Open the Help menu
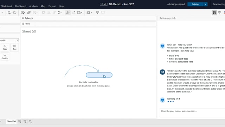225x127 pixels. (x=61, y=6)
